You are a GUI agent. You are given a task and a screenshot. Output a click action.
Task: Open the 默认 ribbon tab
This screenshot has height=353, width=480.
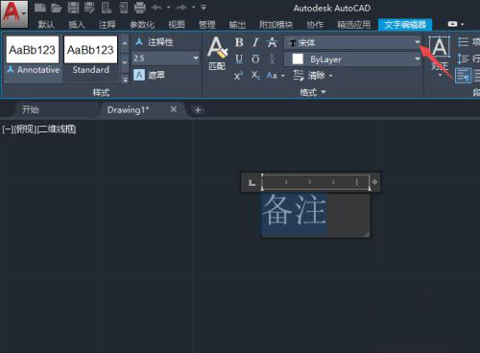[46, 25]
